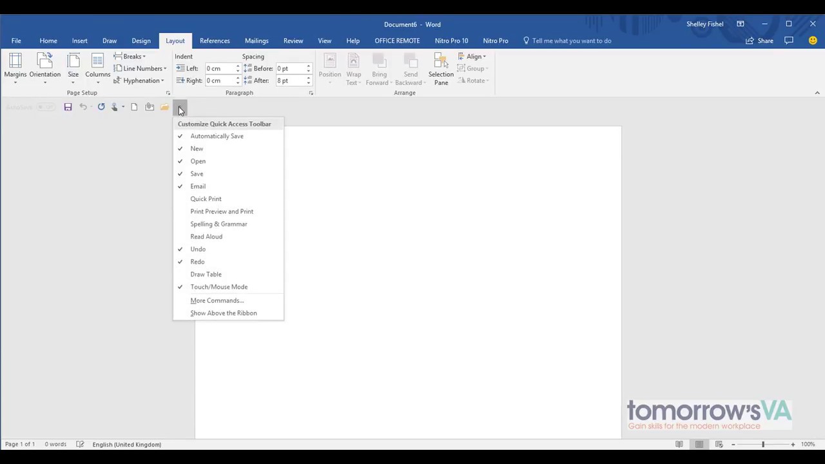Uncheck New in the customize menu
This screenshot has width=825, height=464.
click(x=228, y=149)
